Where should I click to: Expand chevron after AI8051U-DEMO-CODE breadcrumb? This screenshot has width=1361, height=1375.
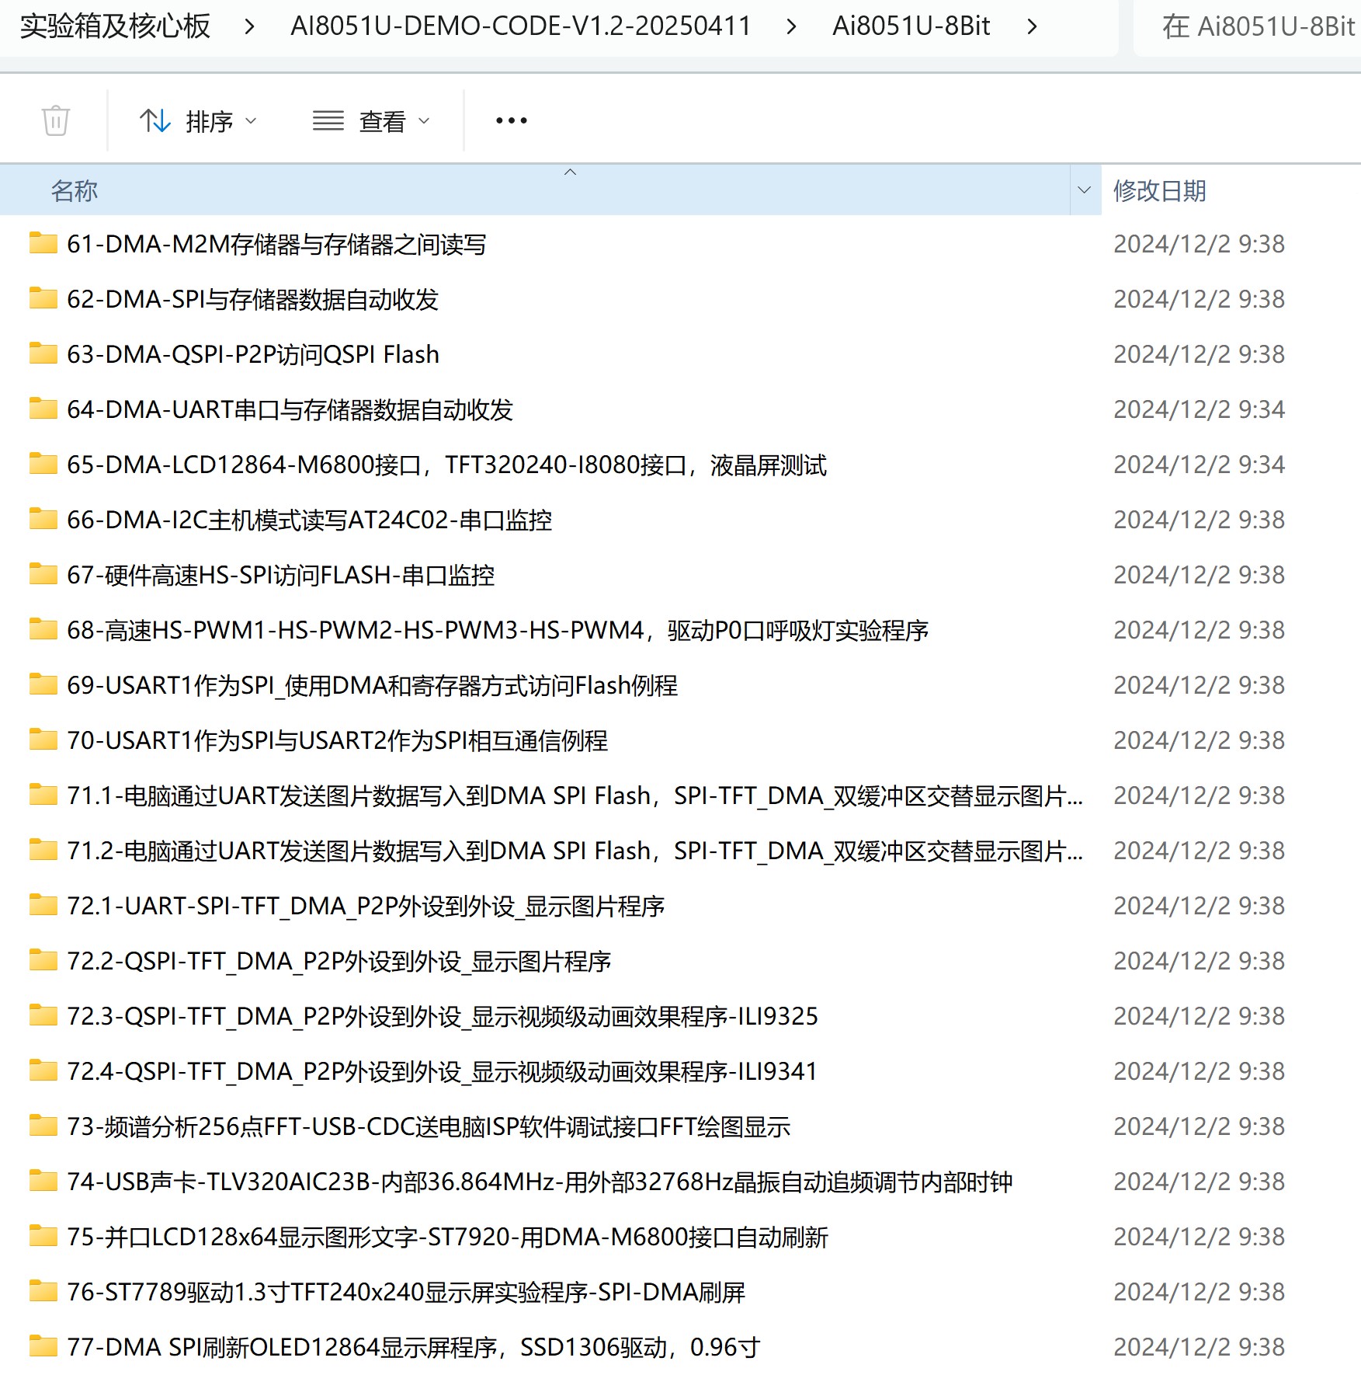pyautogui.click(x=791, y=27)
